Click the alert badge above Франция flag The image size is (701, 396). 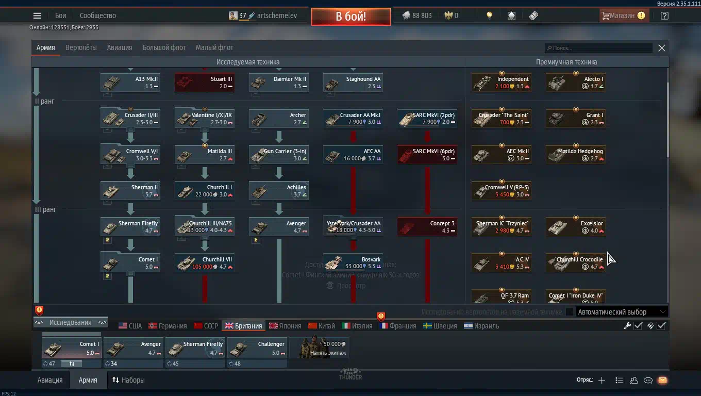click(381, 317)
